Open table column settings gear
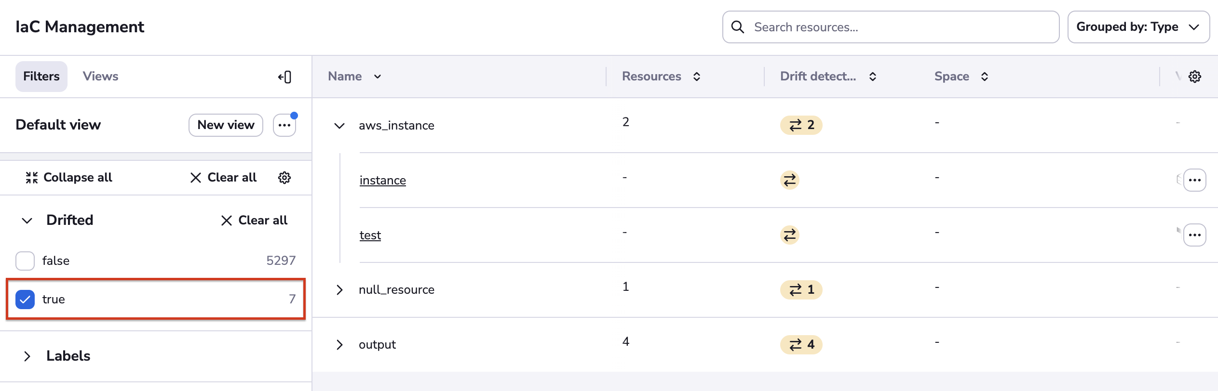This screenshot has width=1218, height=391. (x=1194, y=77)
